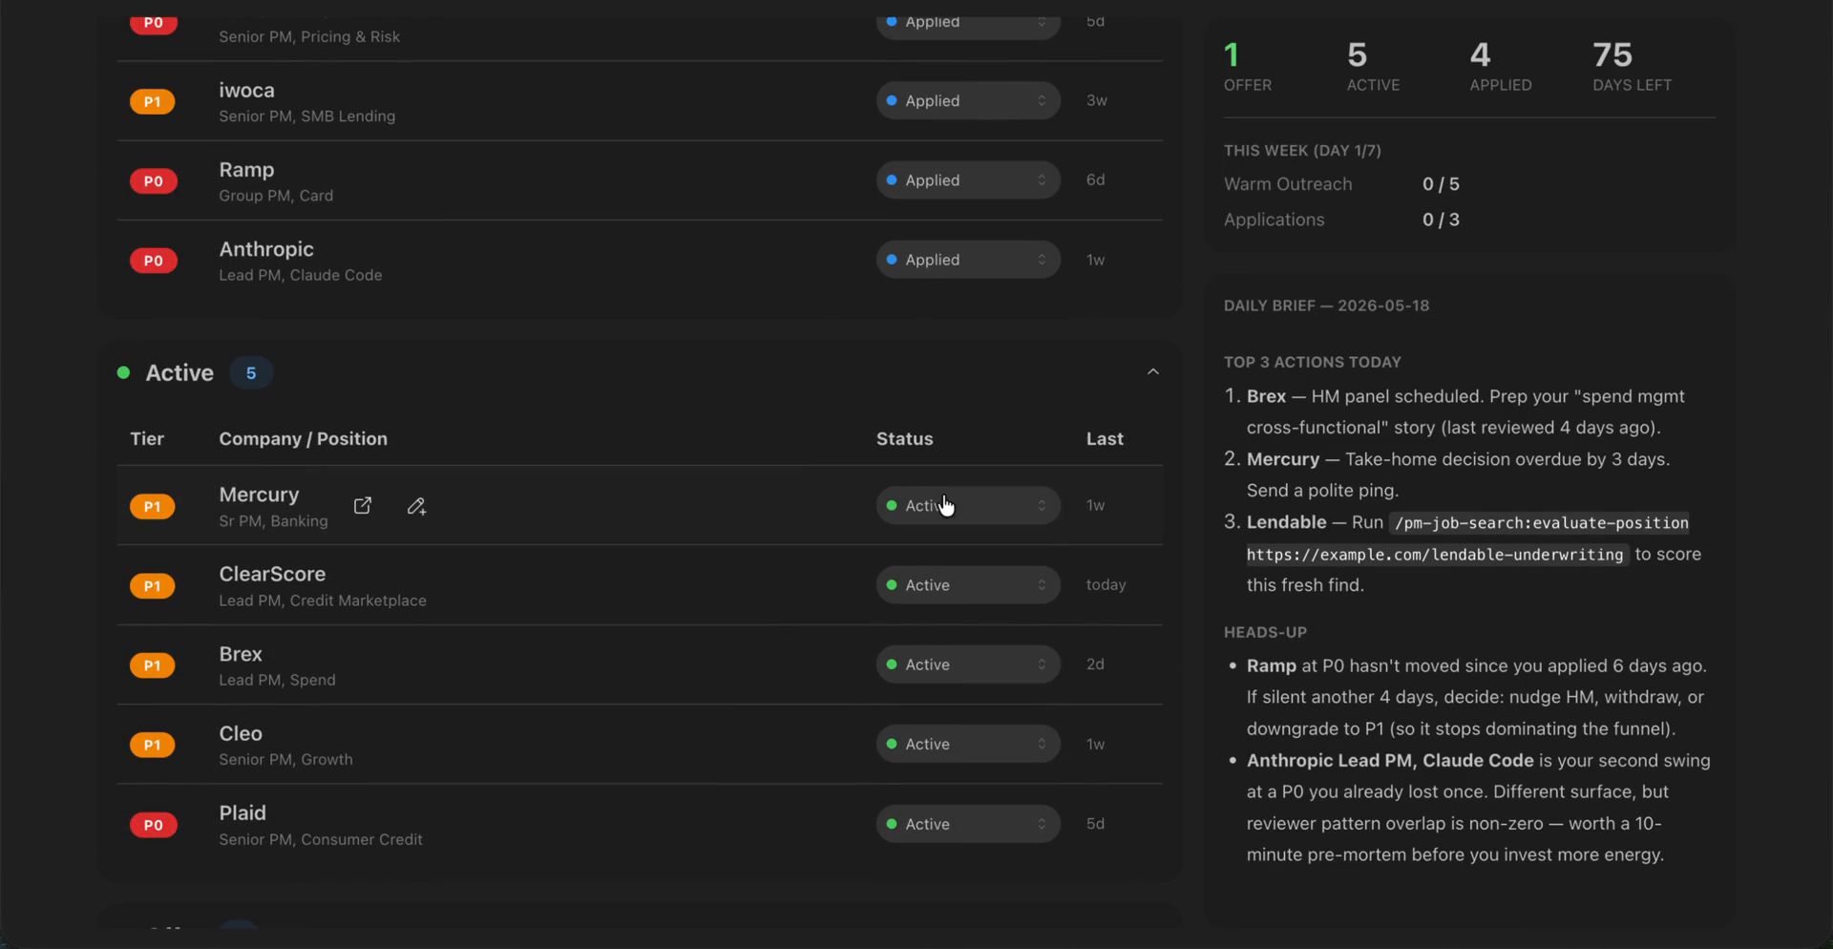The width and height of the screenshot is (1833, 949).
Task: Click the Company / Position column header
Action: 303,439
